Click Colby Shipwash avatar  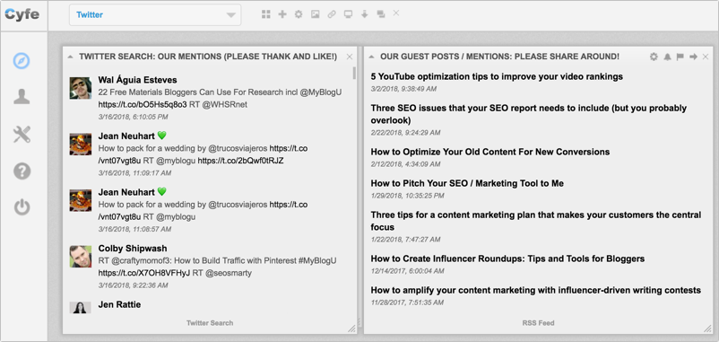coord(81,257)
